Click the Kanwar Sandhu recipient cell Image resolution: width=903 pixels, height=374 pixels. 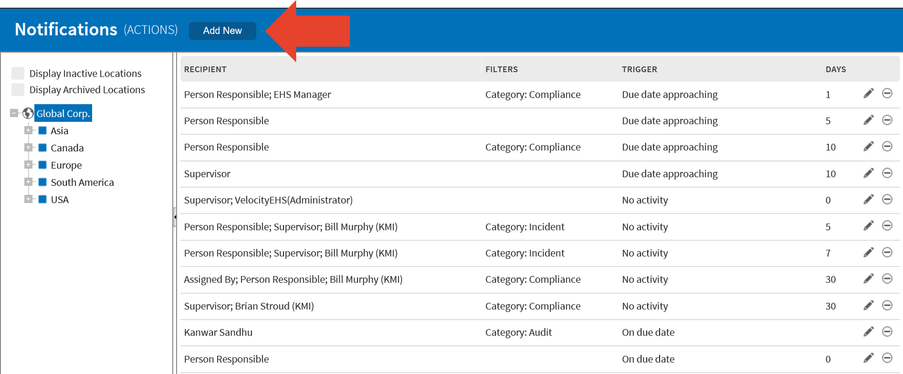coord(218,332)
